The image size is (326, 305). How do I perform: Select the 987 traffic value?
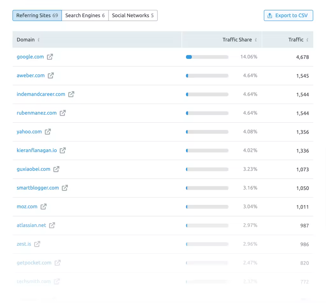coord(304,226)
